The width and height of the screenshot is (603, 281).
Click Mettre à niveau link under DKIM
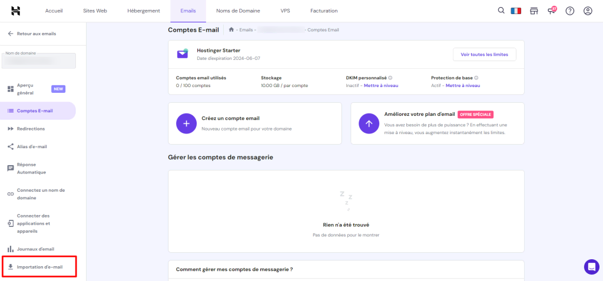381,86
